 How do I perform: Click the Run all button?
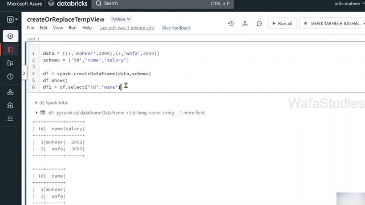(x=282, y=23)
